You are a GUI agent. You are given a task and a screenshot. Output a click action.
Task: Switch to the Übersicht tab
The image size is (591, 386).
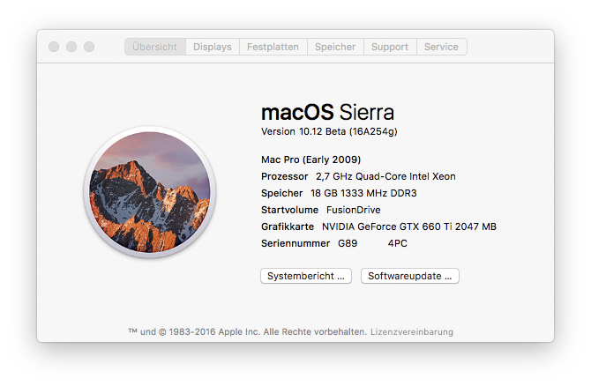pos(154,47)
